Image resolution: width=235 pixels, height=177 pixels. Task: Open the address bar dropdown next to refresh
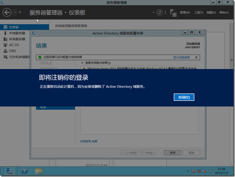(x=154, y=12)
